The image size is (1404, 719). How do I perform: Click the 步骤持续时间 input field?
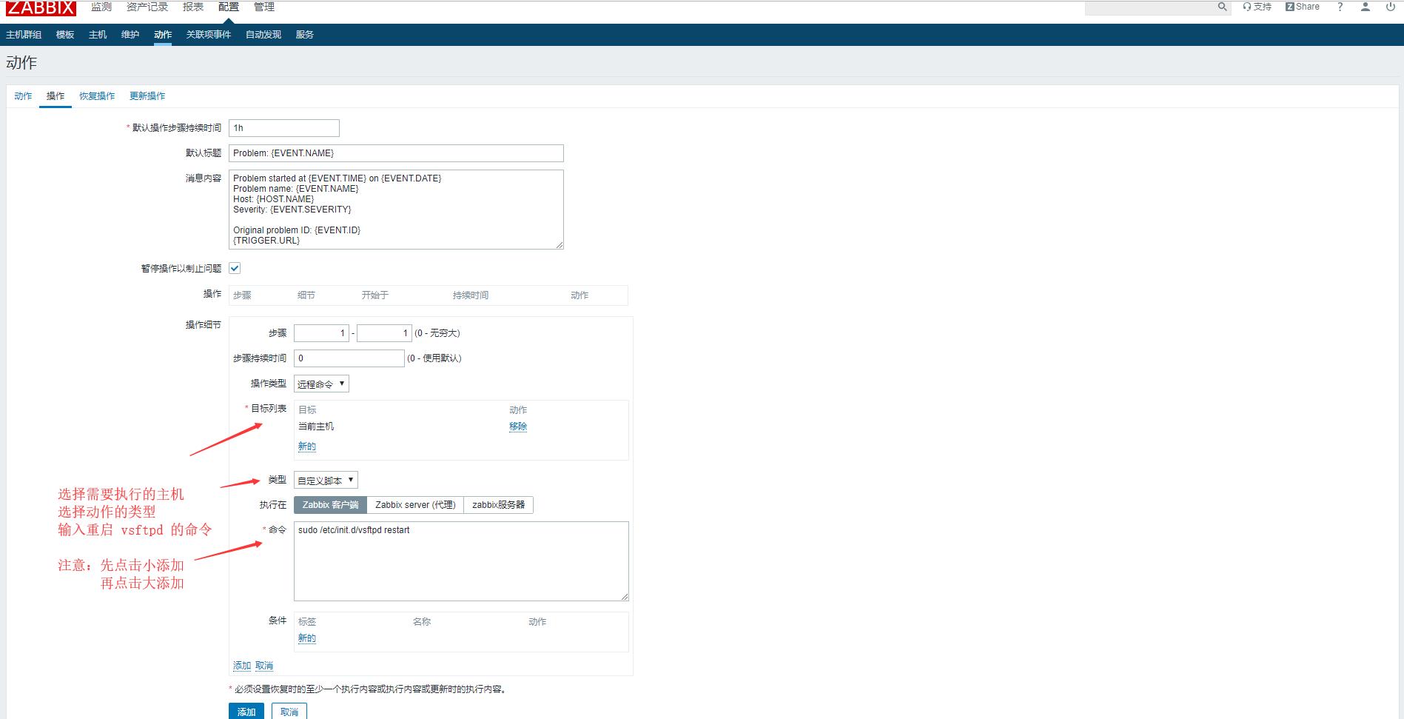tap(349, 358)
